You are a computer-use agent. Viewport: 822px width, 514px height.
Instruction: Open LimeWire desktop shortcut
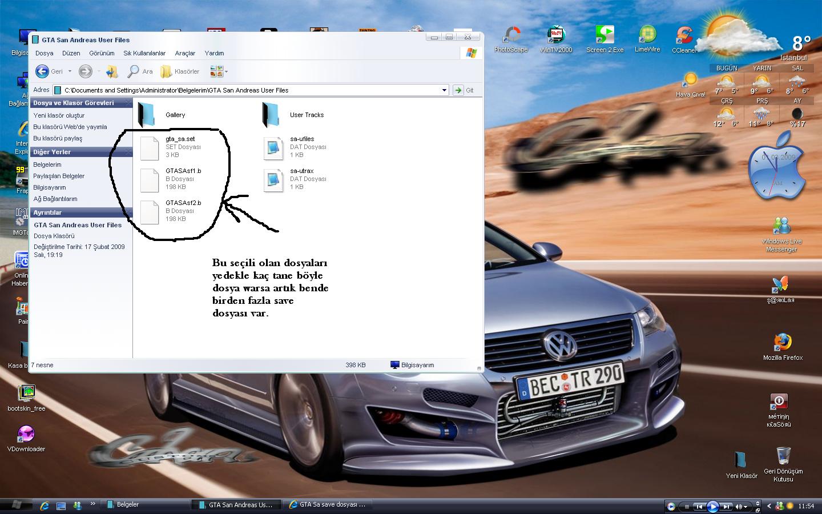click(x=647, y=39)
